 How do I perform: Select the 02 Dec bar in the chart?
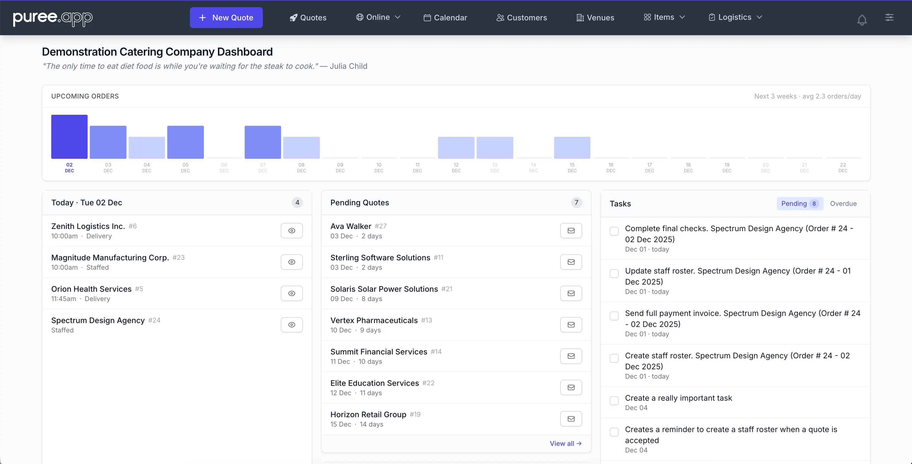click(69, 136)
